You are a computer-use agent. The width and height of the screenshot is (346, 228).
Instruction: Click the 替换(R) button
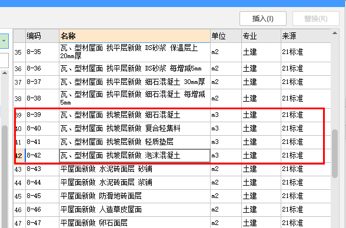pyautogui.click(x=316, y=18)
